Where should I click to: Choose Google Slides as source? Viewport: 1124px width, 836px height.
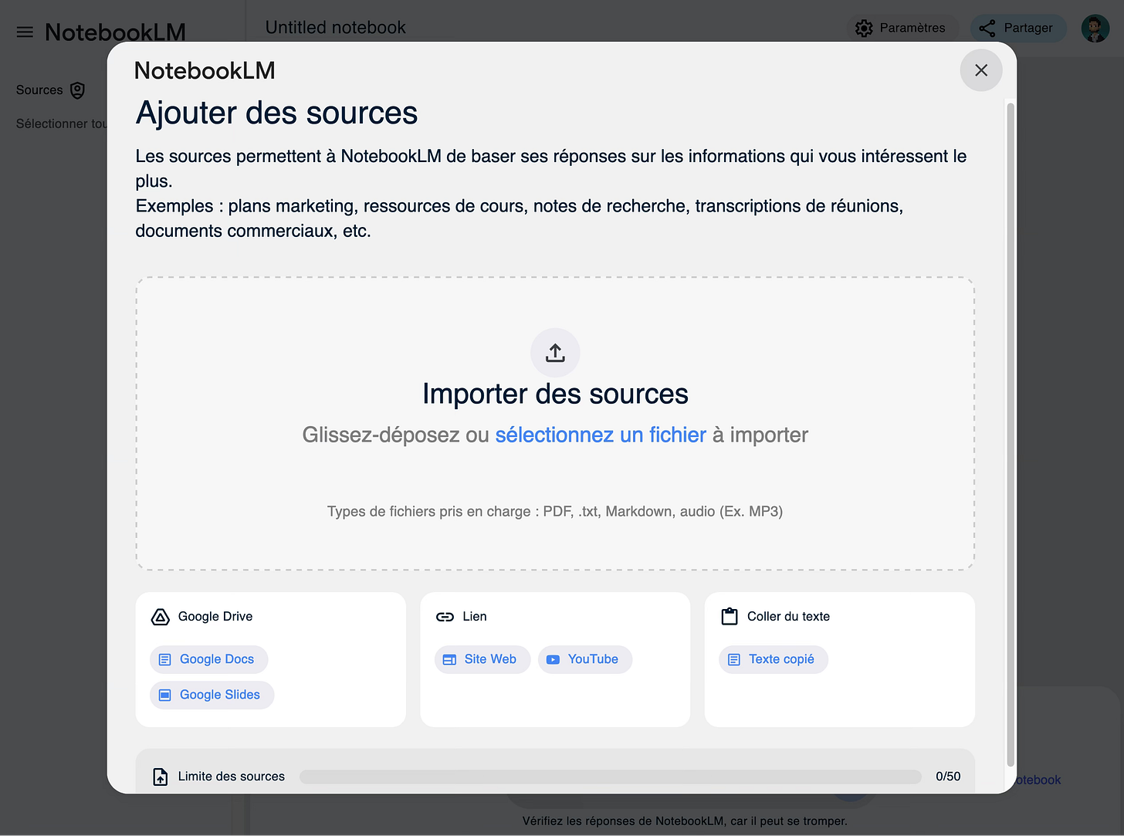click(212, 695)
